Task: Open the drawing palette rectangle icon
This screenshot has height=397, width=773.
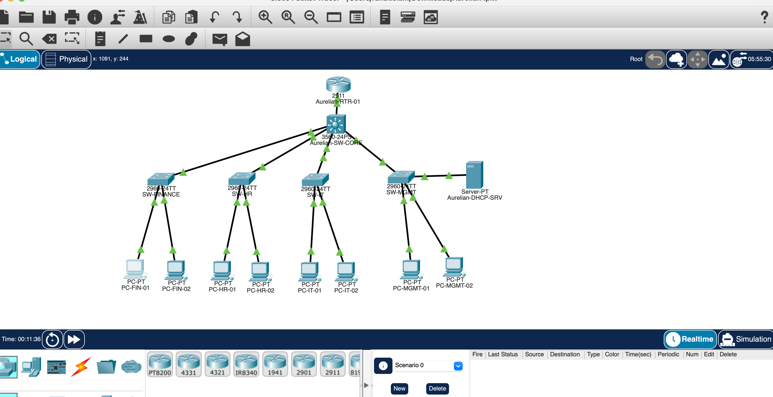Action: pos(334,17)
